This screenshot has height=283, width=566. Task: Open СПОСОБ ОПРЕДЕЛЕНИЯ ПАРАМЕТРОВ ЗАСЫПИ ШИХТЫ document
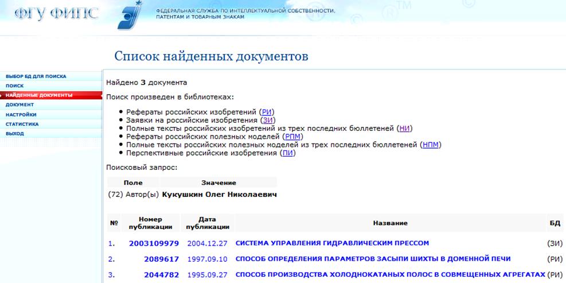[x=373, y=259]
